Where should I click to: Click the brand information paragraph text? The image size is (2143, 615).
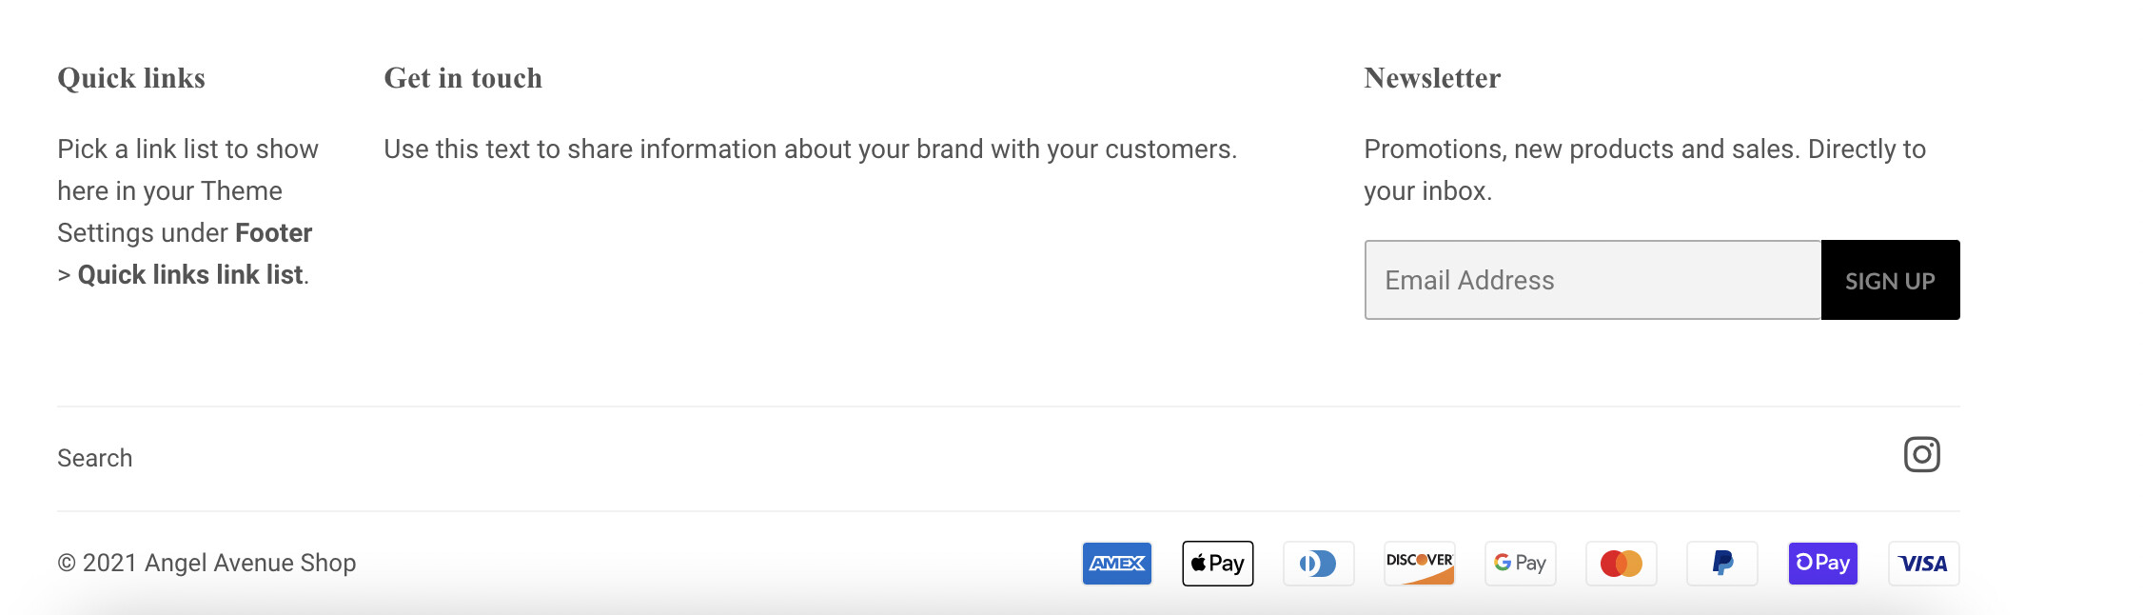(810, 149)
